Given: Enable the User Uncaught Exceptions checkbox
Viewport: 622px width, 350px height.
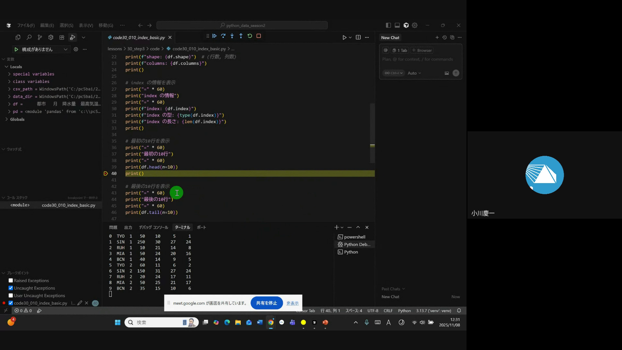Looking at the screenshot, I should pos(11,296).
